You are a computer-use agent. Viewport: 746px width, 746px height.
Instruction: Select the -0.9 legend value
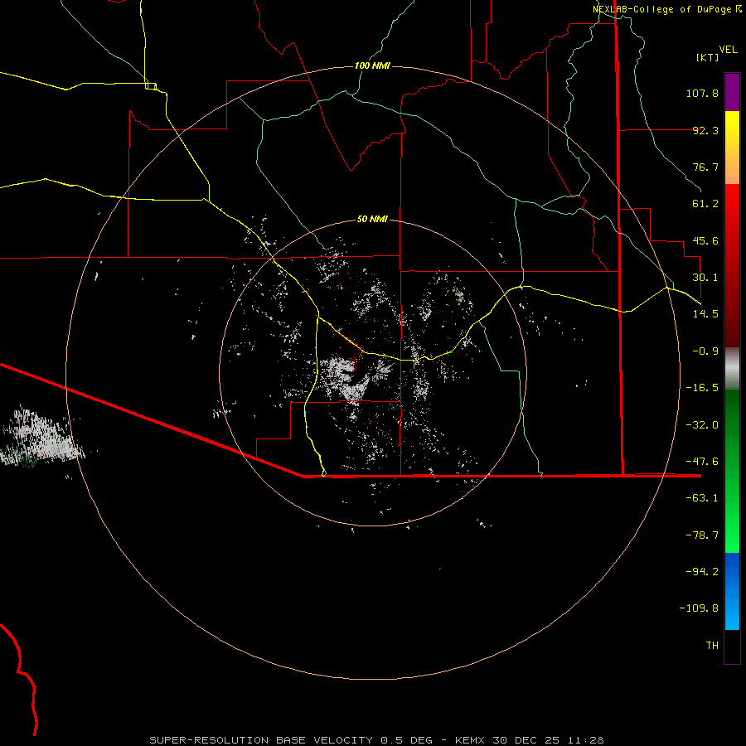[705, 351]
